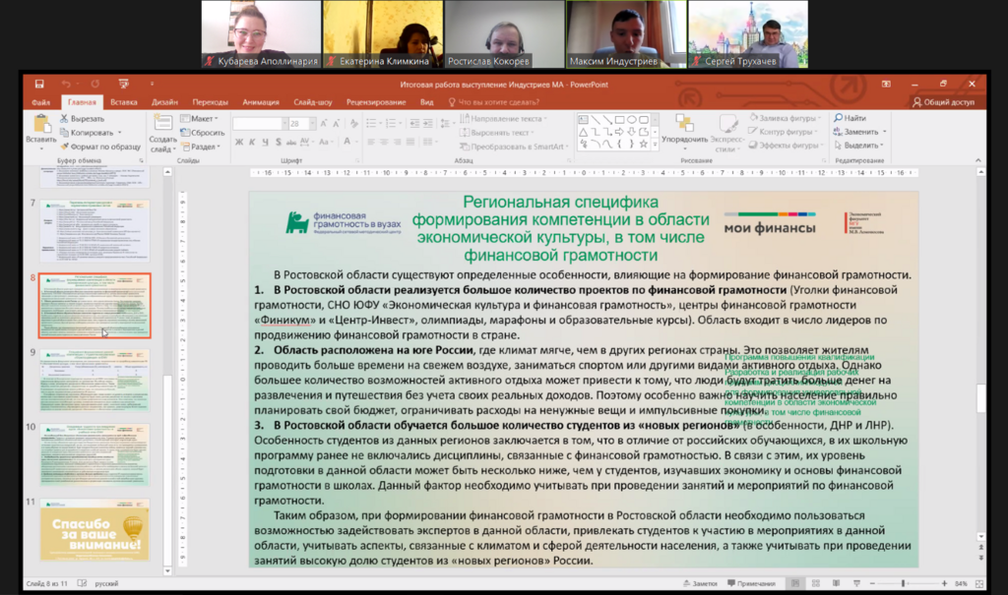Switch to reading view in status bar
Image resolution: width=1008 pixels, height=595 pixels.
coord(836,583)
